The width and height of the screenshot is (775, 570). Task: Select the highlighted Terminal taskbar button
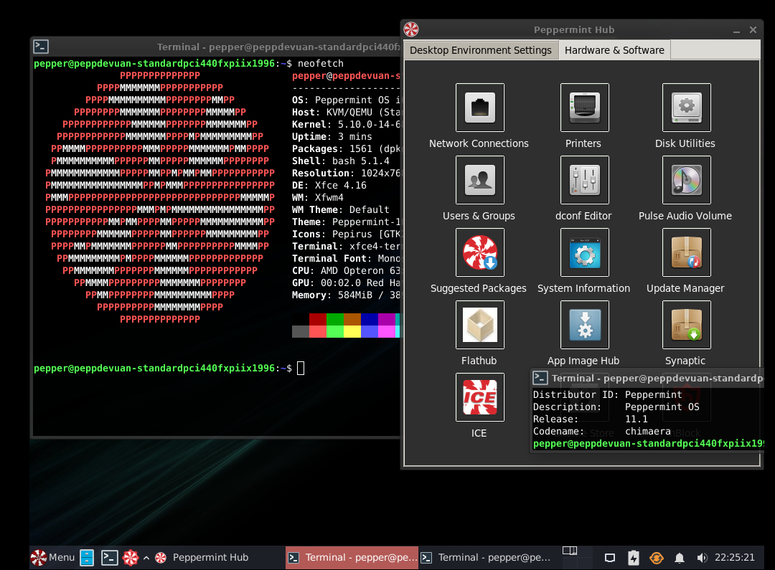352,558
